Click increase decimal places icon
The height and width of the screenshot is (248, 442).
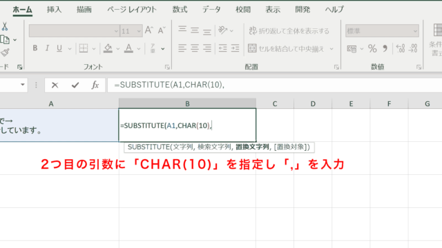click(x=401, y=49)
